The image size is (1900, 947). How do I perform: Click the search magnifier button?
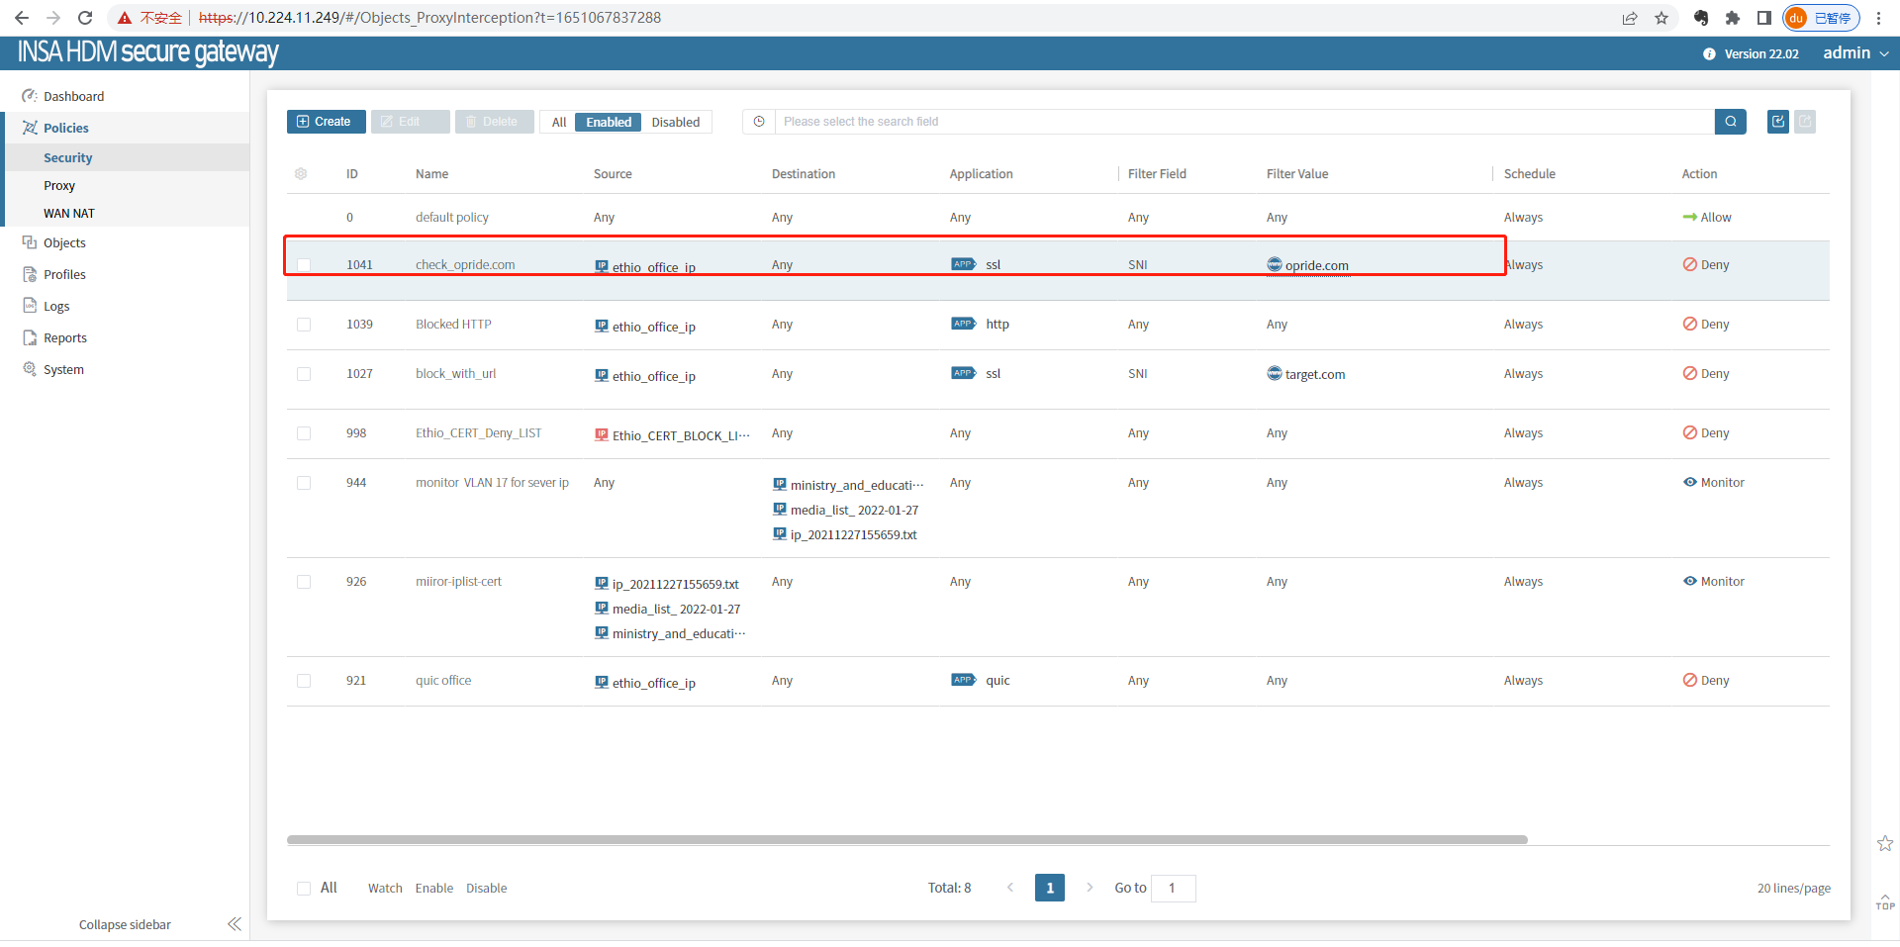pos(1730,122)
